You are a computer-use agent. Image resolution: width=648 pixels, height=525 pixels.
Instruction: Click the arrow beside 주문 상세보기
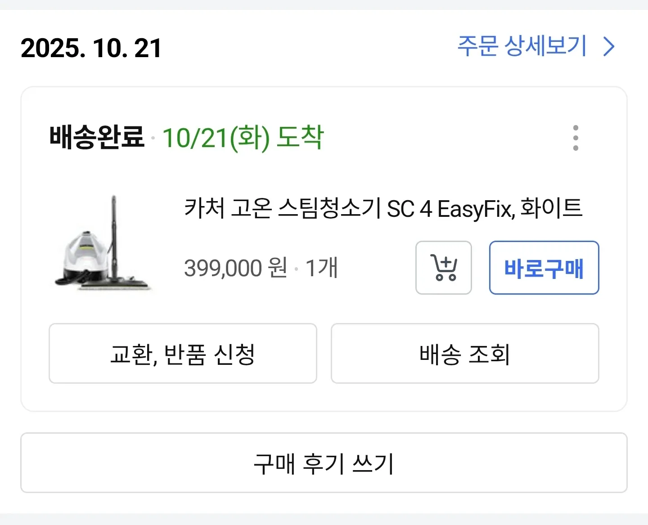pyautogui.click(x=609, y=46)
